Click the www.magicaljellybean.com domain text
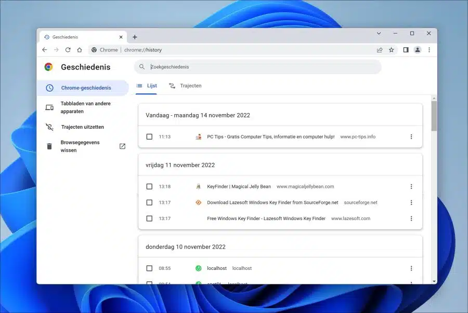The width and height of the screenshot is (468, 313). [305, 186]
